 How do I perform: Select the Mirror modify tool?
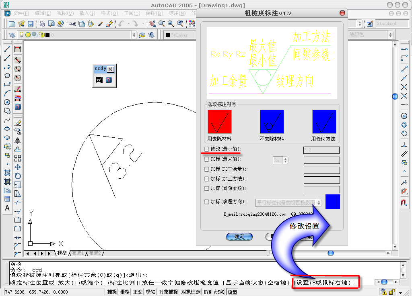click(x=18, y=141)
